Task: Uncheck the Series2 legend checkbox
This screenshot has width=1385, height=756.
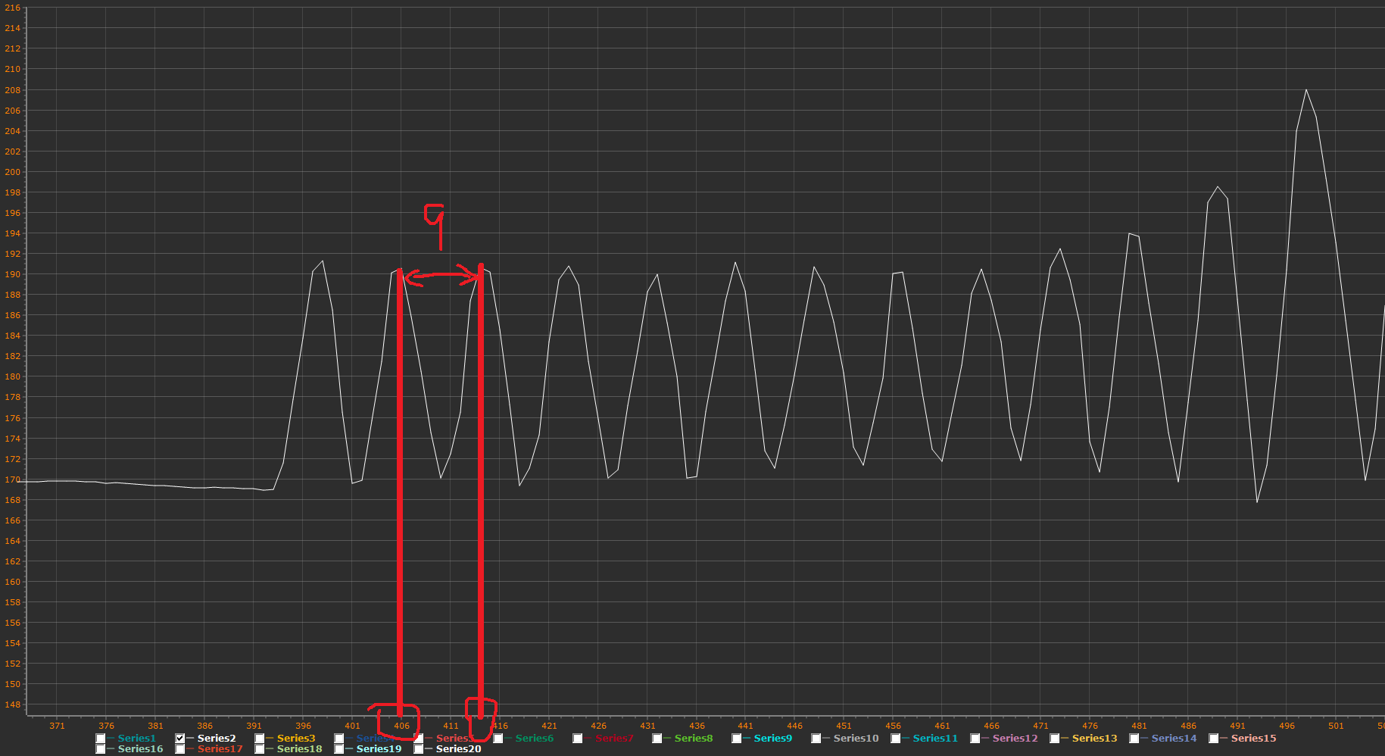Action: tap(180, 739)
